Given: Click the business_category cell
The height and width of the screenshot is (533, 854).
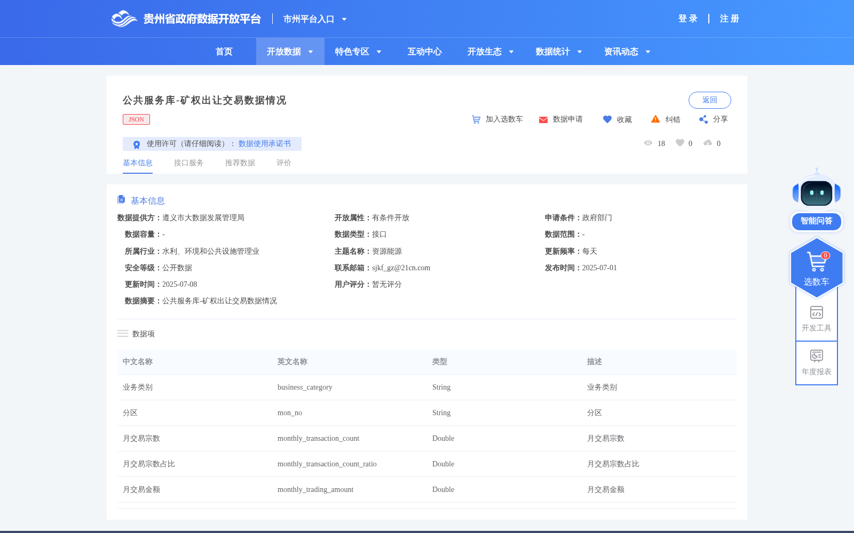Looking at the screenshot, I should pos(305,387).
